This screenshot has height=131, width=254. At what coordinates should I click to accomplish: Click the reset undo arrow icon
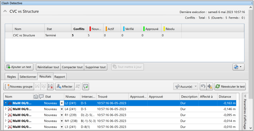pyautogui.click(x=203, y=87)
